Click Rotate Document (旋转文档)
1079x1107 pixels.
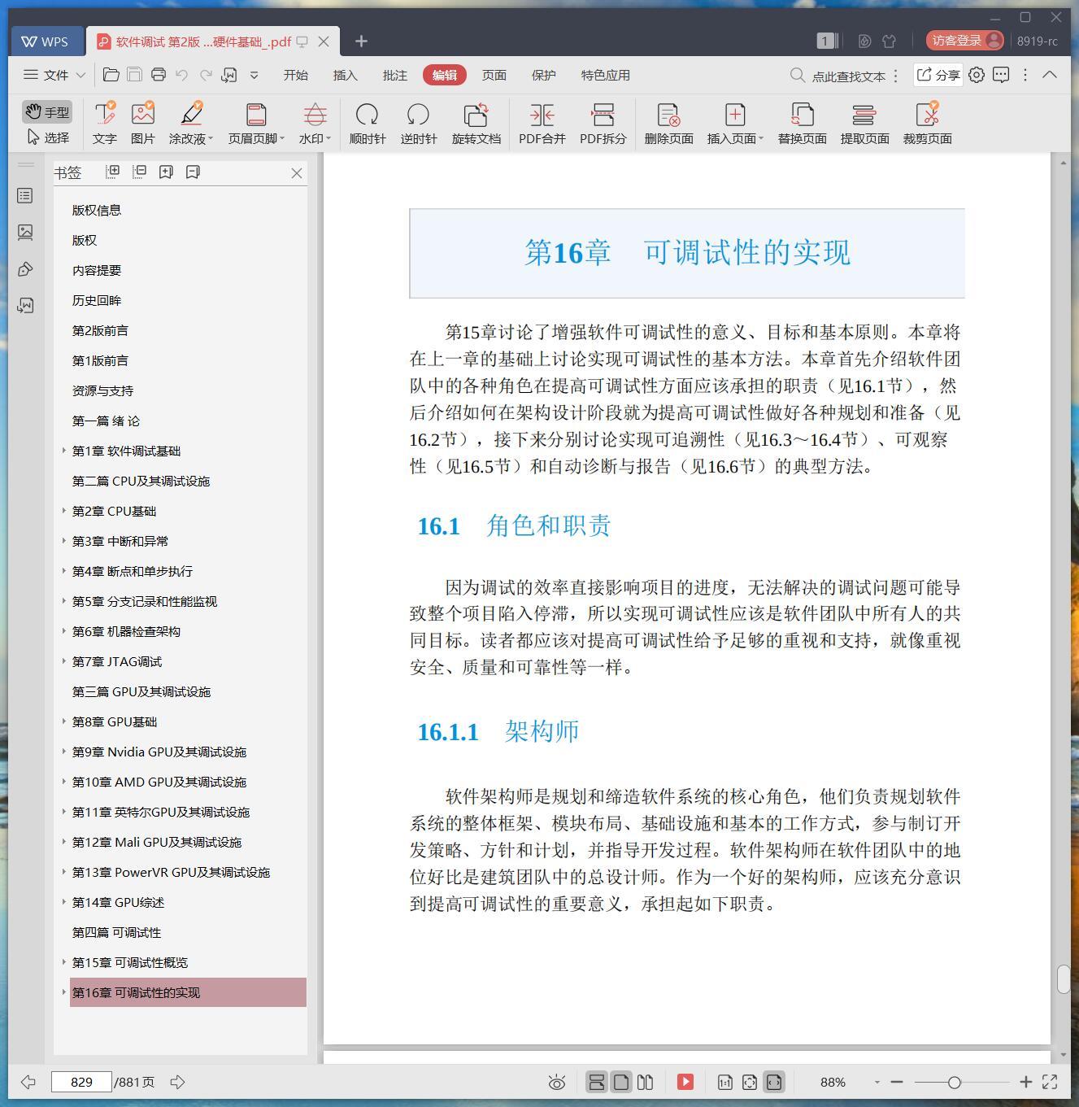click(476, 124)
